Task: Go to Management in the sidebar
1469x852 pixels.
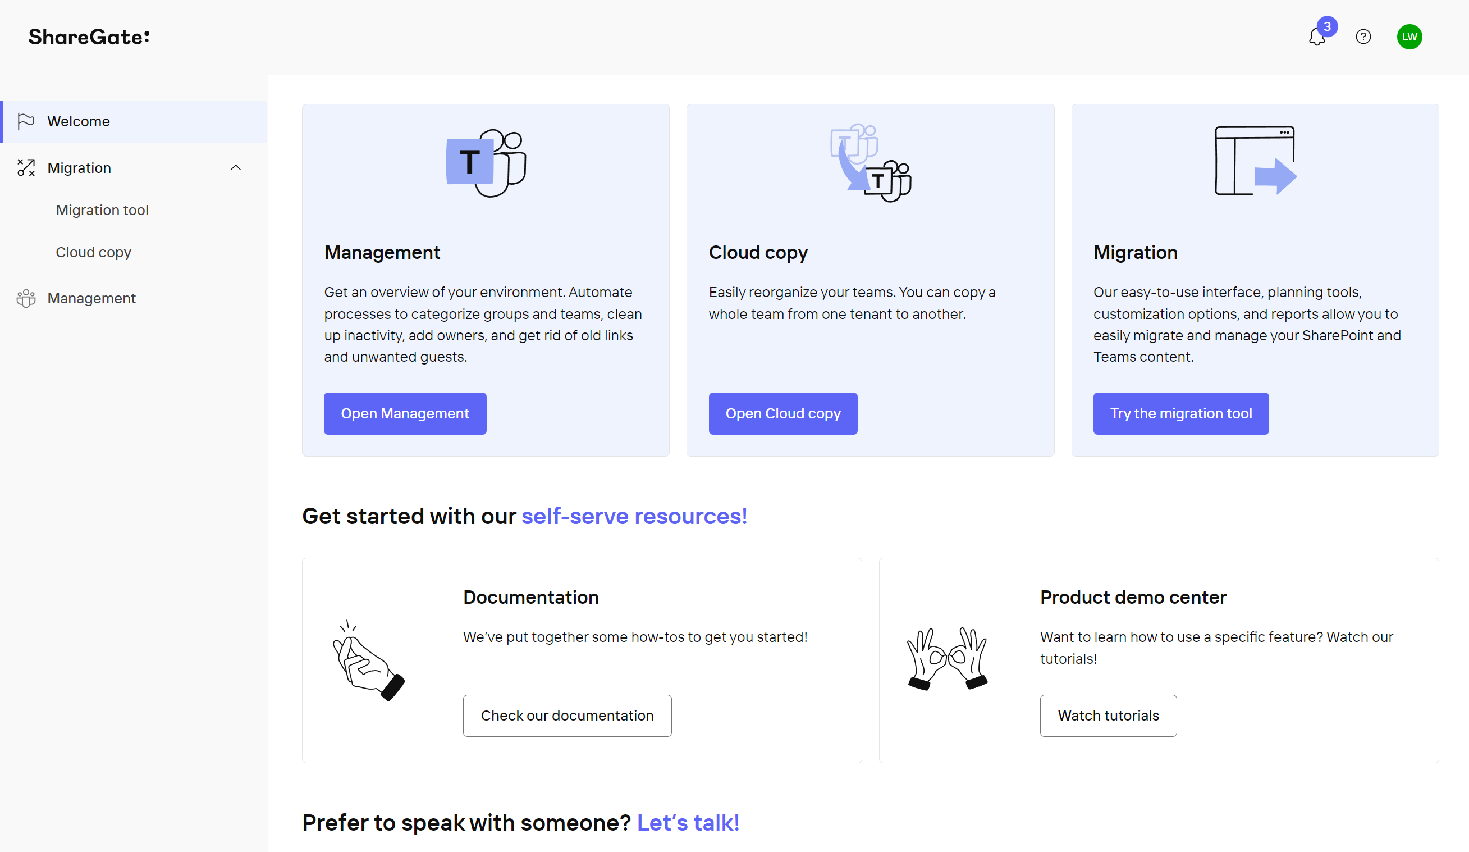Action: pyautogui.click(x=91, y=299)
